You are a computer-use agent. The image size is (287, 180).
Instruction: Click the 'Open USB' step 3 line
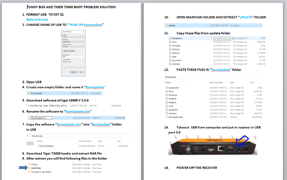coord(34,82)
